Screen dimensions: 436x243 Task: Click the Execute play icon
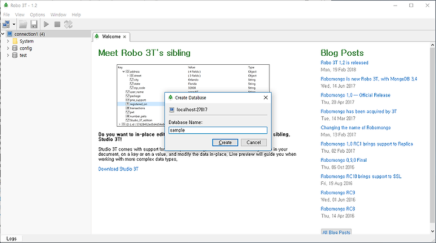click(x=47, y=24)
